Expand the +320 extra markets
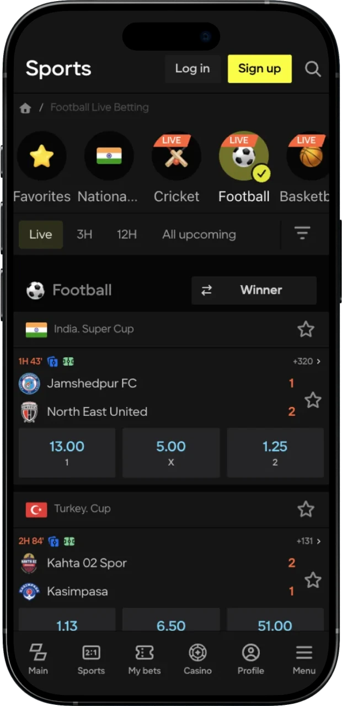The height and width of the screenshot is (706, 342). pyautogui.click(x=306, y=361)
